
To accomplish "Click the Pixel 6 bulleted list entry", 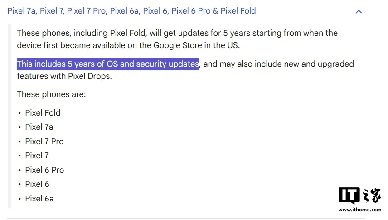I will (x=37, y=184).
